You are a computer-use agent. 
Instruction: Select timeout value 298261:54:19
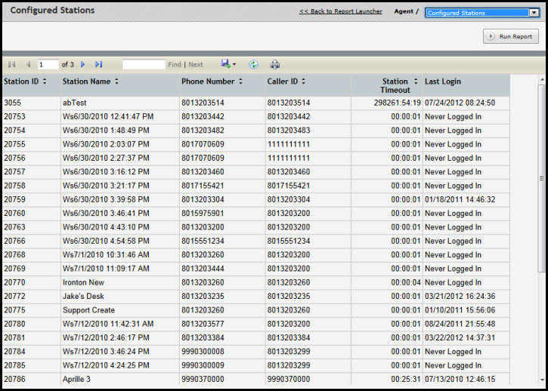coord(397,103)
